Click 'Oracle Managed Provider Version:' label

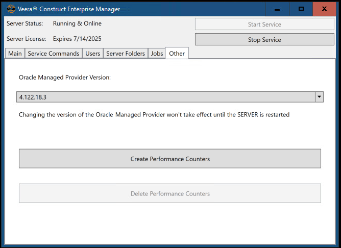tap(65, 78)
